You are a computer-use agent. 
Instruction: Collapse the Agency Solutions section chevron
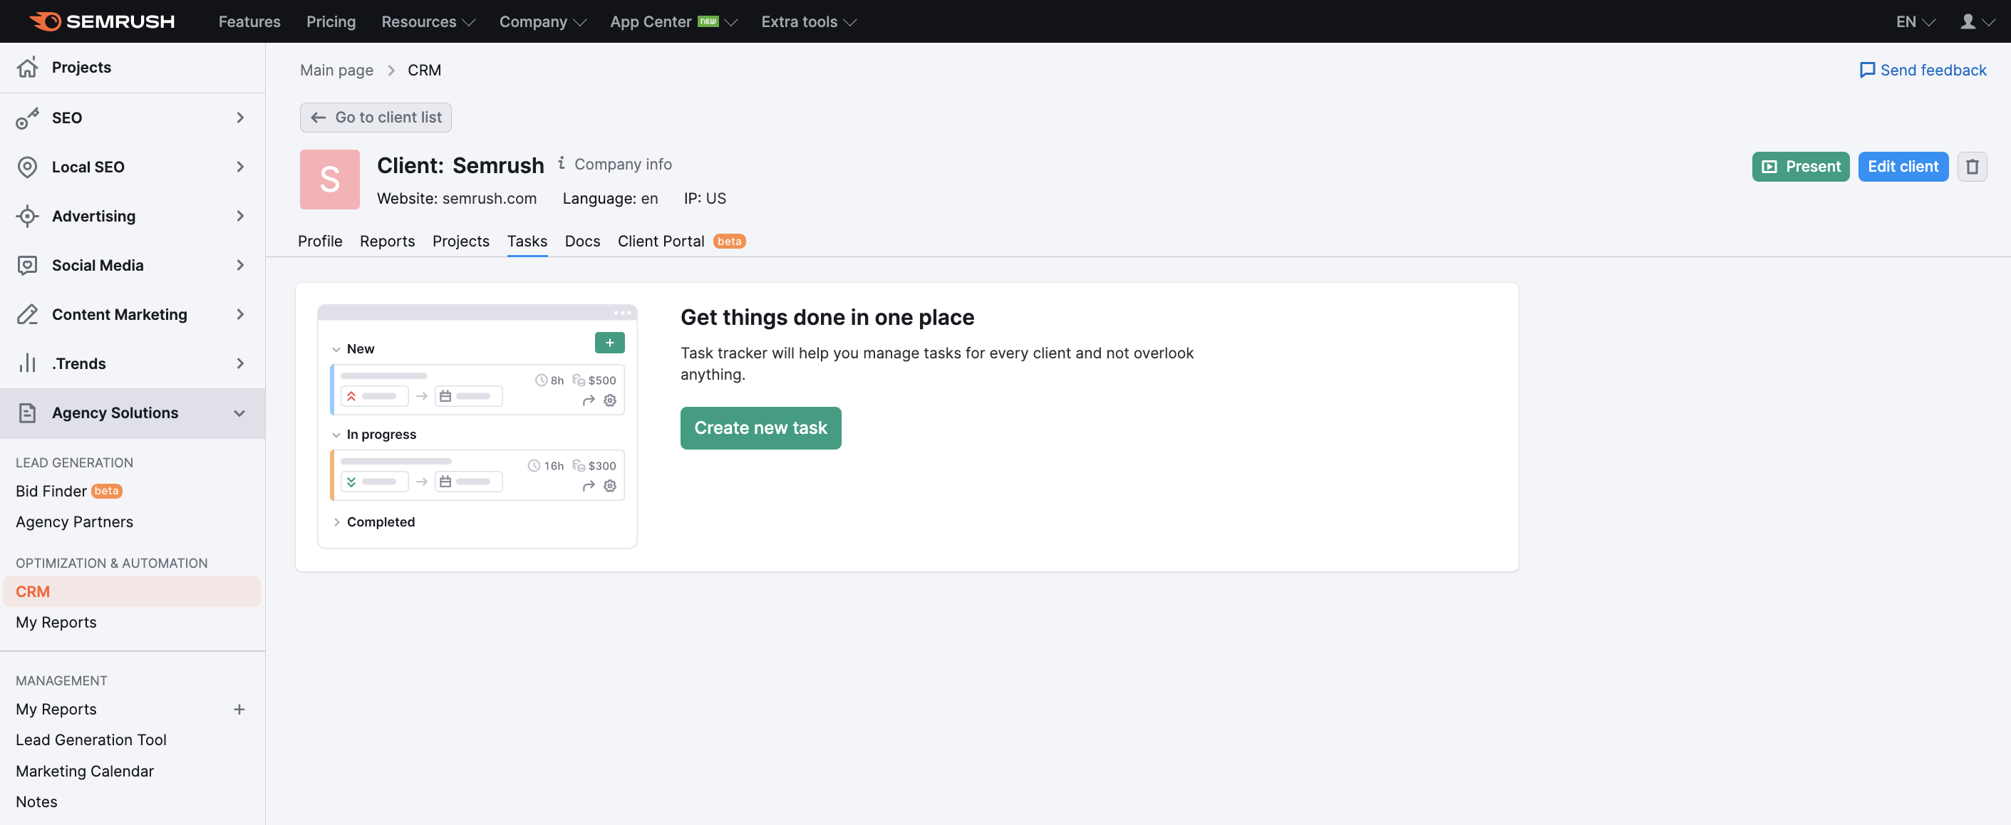pyautogui.click(x=239, y=413)
